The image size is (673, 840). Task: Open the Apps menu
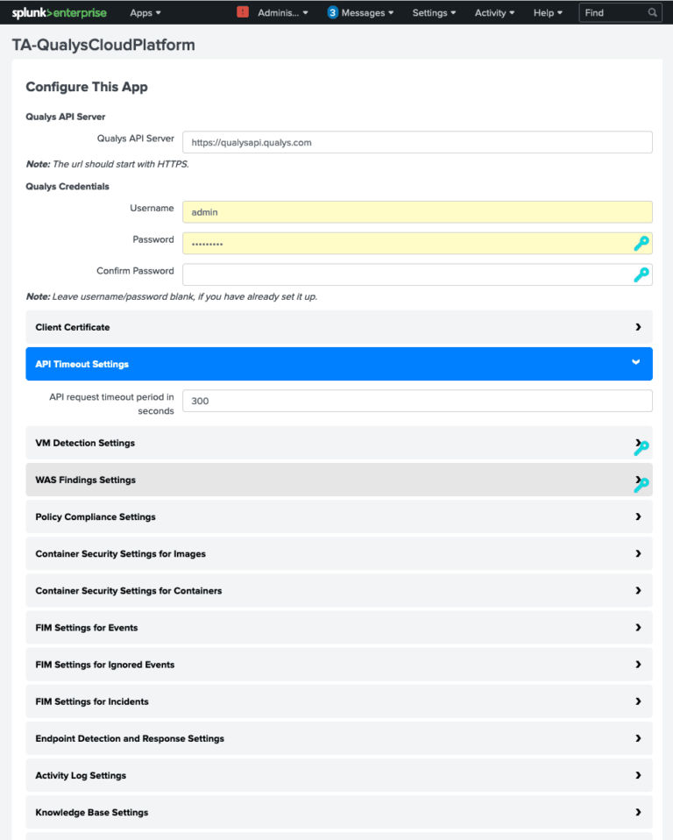tap(143, 12)
